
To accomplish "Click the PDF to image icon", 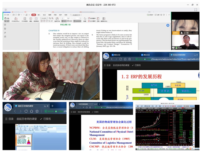I will [x=25, y=18].
